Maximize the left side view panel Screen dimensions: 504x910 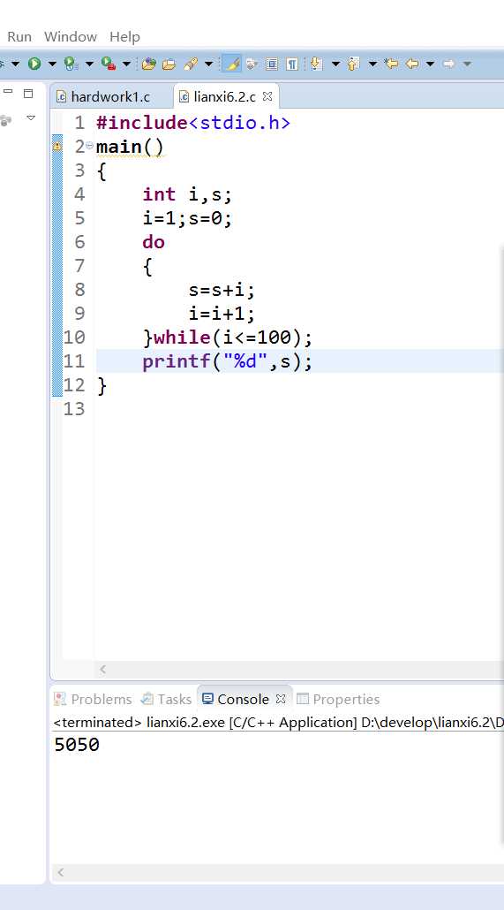click(x=28, y=93)
